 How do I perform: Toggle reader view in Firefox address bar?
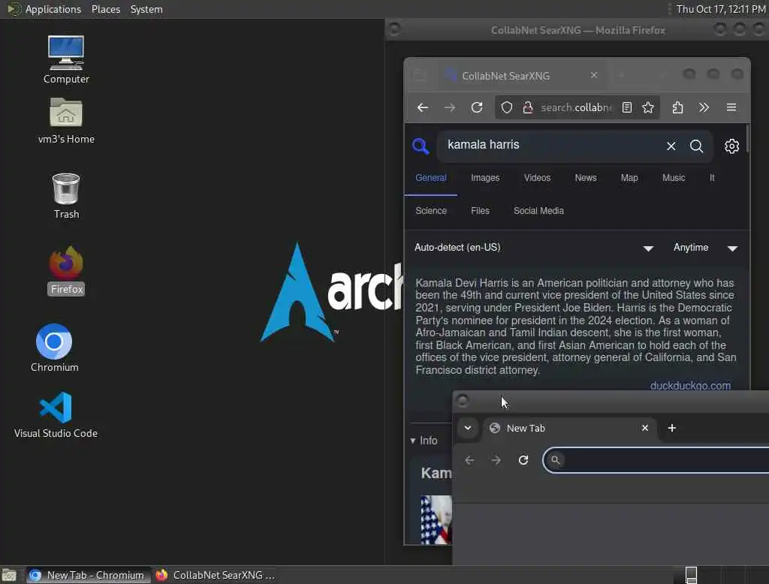click(x=627, y=107)
